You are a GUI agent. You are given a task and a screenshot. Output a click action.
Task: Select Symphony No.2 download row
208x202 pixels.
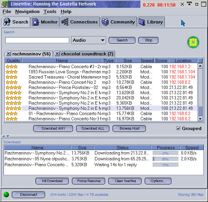(104, 153)
